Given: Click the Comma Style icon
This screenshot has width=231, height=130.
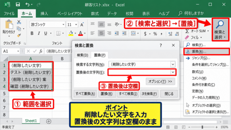Looking at the screenshot, I should point(162,34).
